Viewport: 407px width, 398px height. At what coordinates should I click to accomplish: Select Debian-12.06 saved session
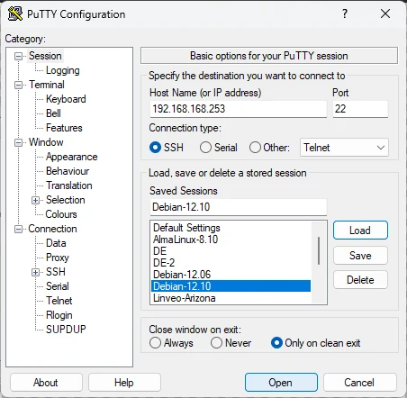coord(231,275)
